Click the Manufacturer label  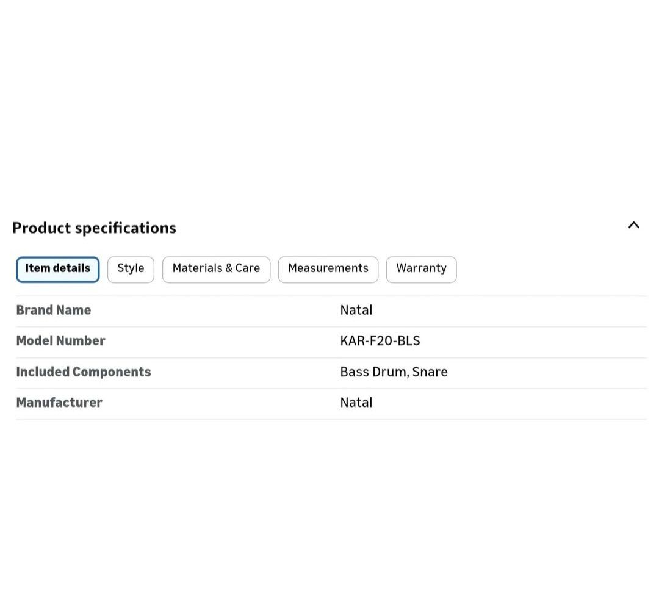point(59,403)
